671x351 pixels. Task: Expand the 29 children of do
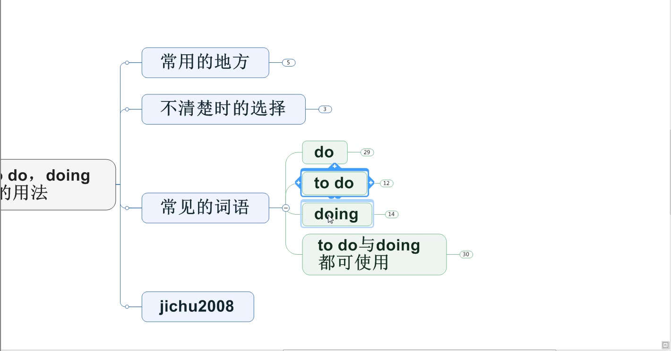pos(367,152)
